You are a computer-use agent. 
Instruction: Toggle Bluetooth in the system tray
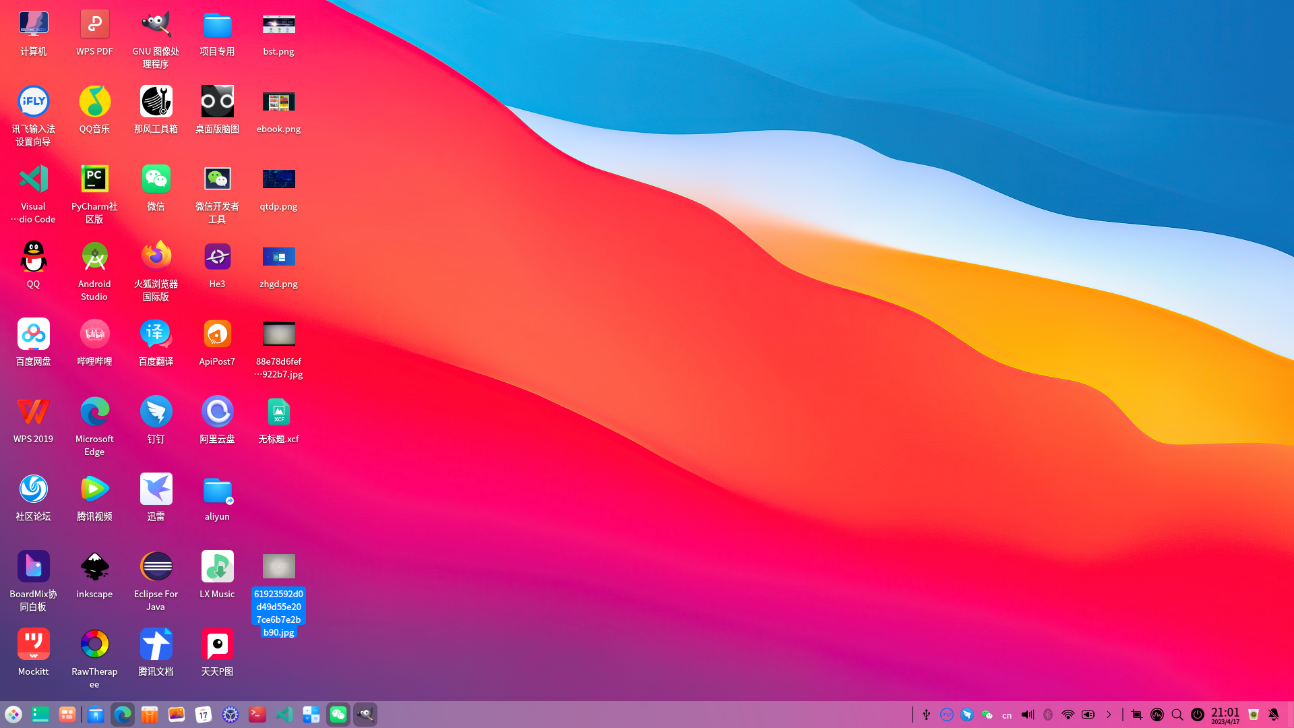(x=1048, y=715)
